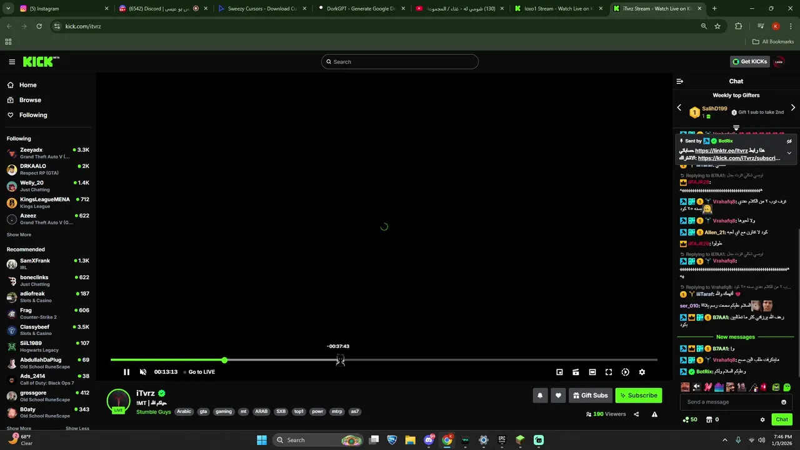Viewport: 800px width, 450px height.
Task: Collapse the chat panel
Action: point(680,81)
